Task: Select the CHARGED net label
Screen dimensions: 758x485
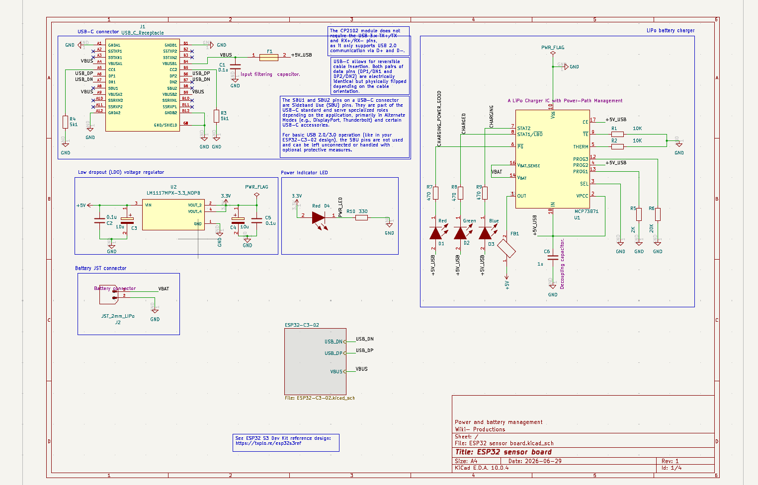Action: click(x=464, y=124)
